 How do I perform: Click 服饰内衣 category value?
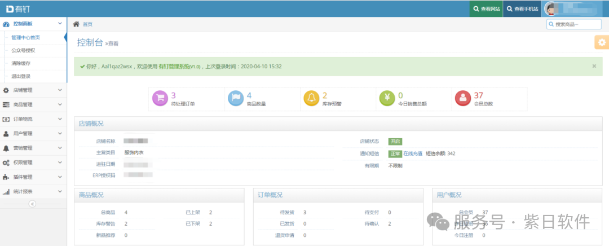[x=134, y=153]
